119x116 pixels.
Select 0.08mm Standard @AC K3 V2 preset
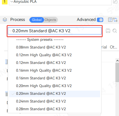tap(55, 47)
